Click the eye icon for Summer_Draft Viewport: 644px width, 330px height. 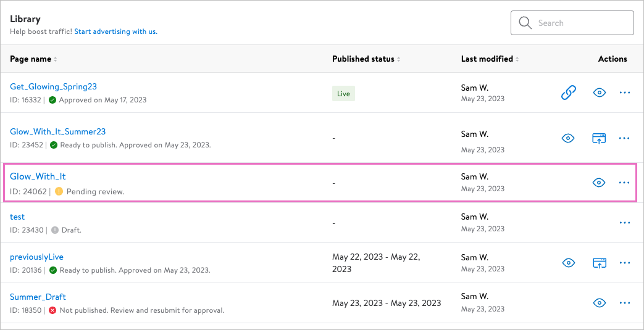pos(598,303)
